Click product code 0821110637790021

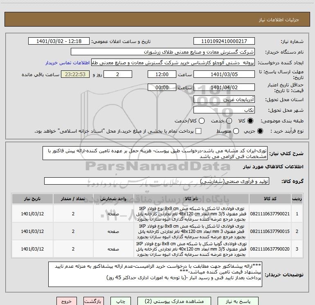(x=270, y=214)
